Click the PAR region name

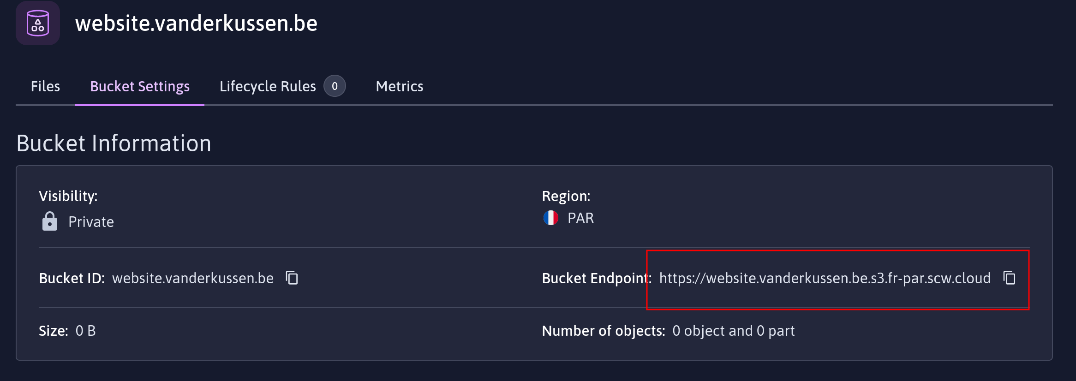coord(580,218)
